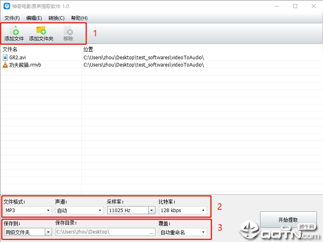Click the location path of 功夫熊猫.rmvb
323x242 pixels.
[x=144, y=65]
